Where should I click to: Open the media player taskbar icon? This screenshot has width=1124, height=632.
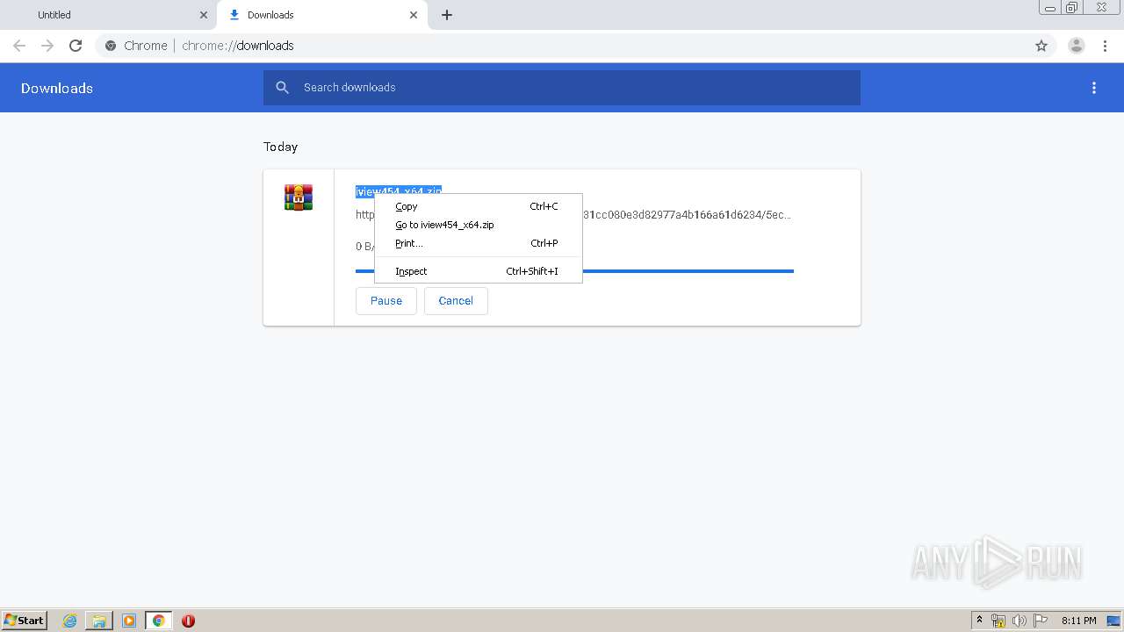(x=129, y=621)
